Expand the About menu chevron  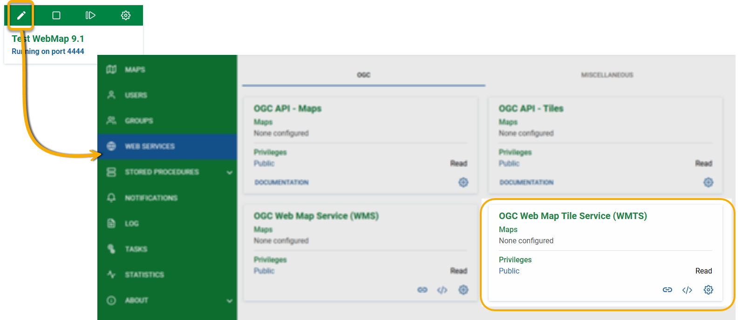[x=229, y=301]
